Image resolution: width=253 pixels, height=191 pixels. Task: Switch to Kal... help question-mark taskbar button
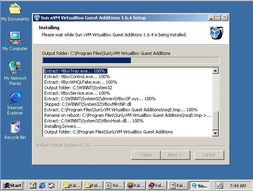click(x=178, y=185)
